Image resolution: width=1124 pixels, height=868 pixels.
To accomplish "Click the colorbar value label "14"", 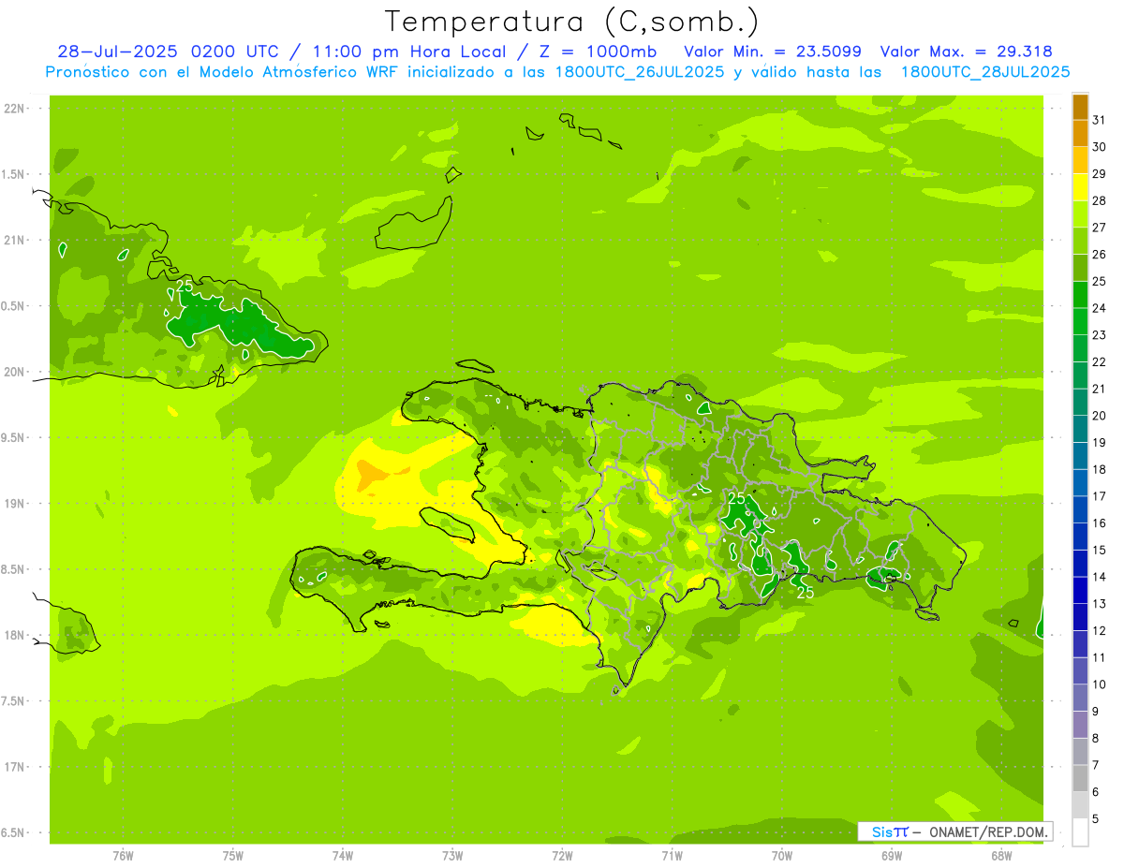I will (1099, 577).
